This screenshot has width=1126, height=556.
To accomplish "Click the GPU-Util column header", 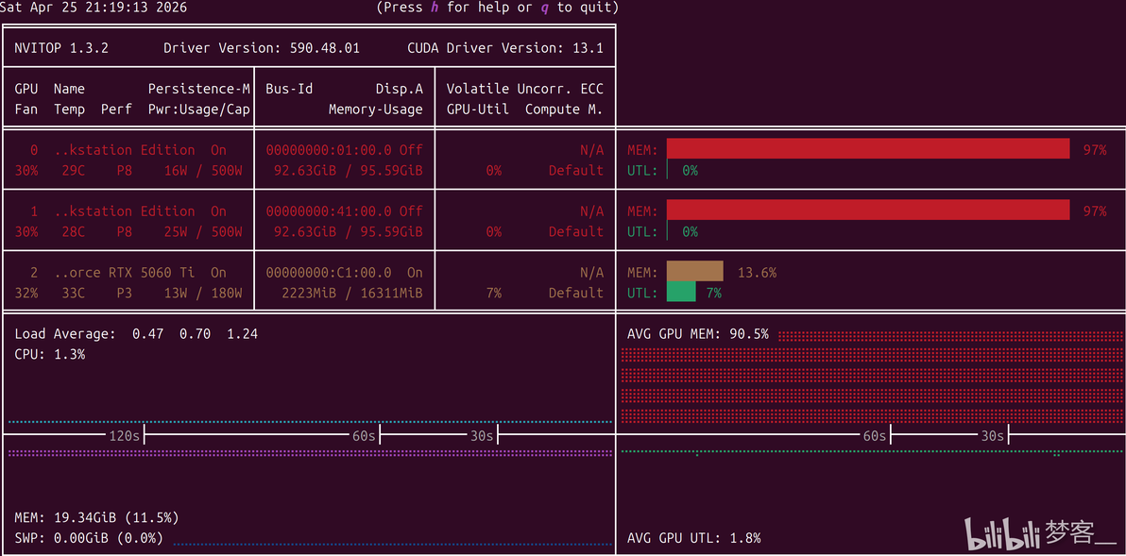I will click(478, 110).
